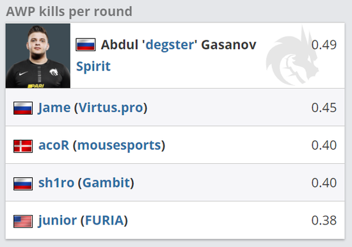Open Jame (Virtus.pro) player link
Viewport: 352px width, 247px height.
[x=93, y=108]
